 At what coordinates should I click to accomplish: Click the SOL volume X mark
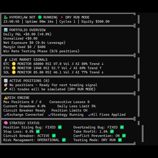pyautogui.click(x=73, y=72)
